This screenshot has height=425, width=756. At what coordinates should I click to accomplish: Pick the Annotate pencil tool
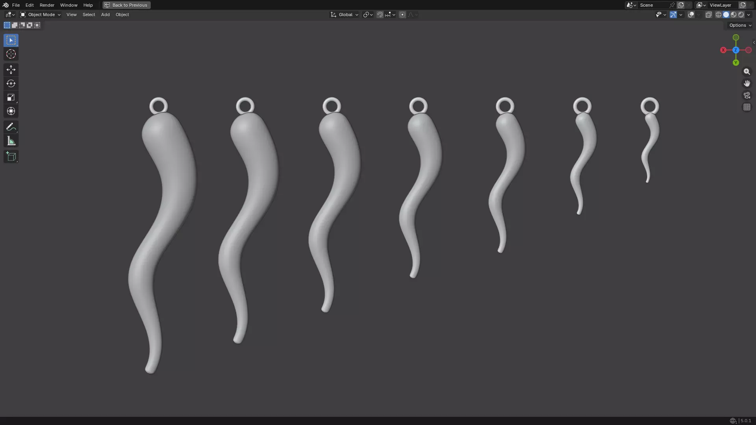tap(11, 127)
